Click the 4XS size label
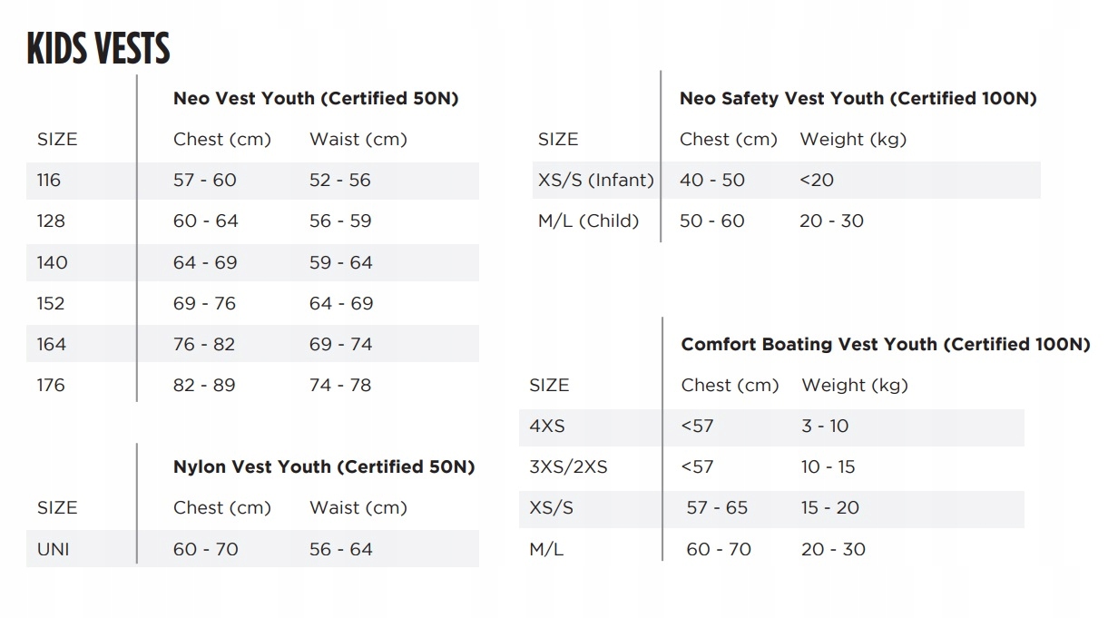The height and width of the screenshot is (618, 1108). (547, 426)
